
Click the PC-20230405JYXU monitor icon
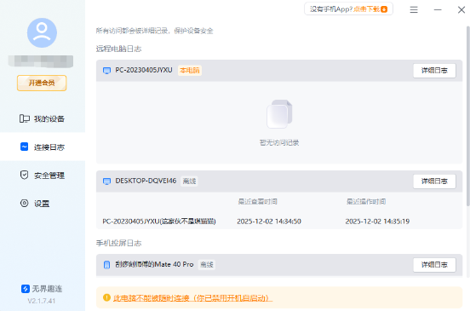pos(106,71)
